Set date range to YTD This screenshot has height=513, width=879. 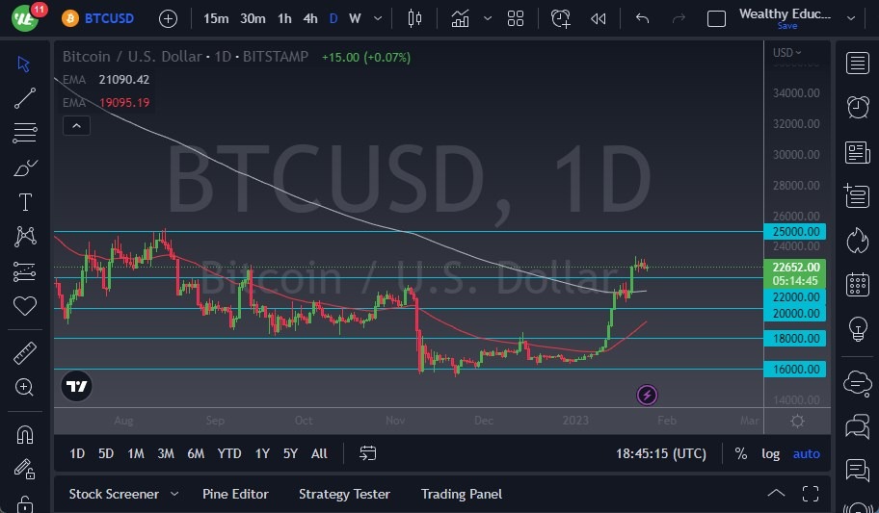tap(229, 453)
